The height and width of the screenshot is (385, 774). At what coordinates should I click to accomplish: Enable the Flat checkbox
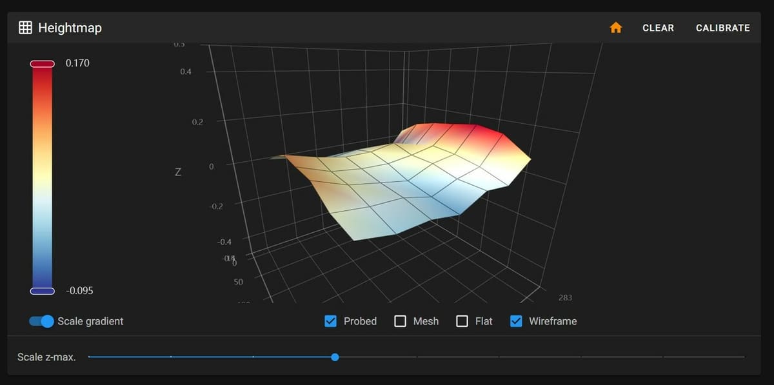click(x=462, y=321)
